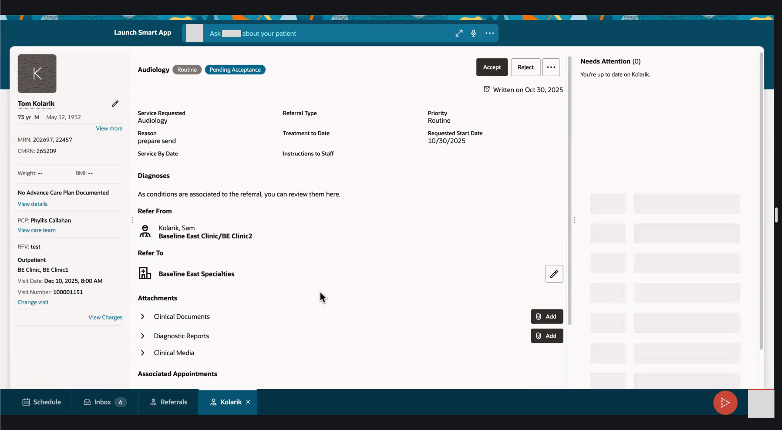Open View details for advance care plan
The height and width of the screenshot is (430, 782).
(32, 204)
